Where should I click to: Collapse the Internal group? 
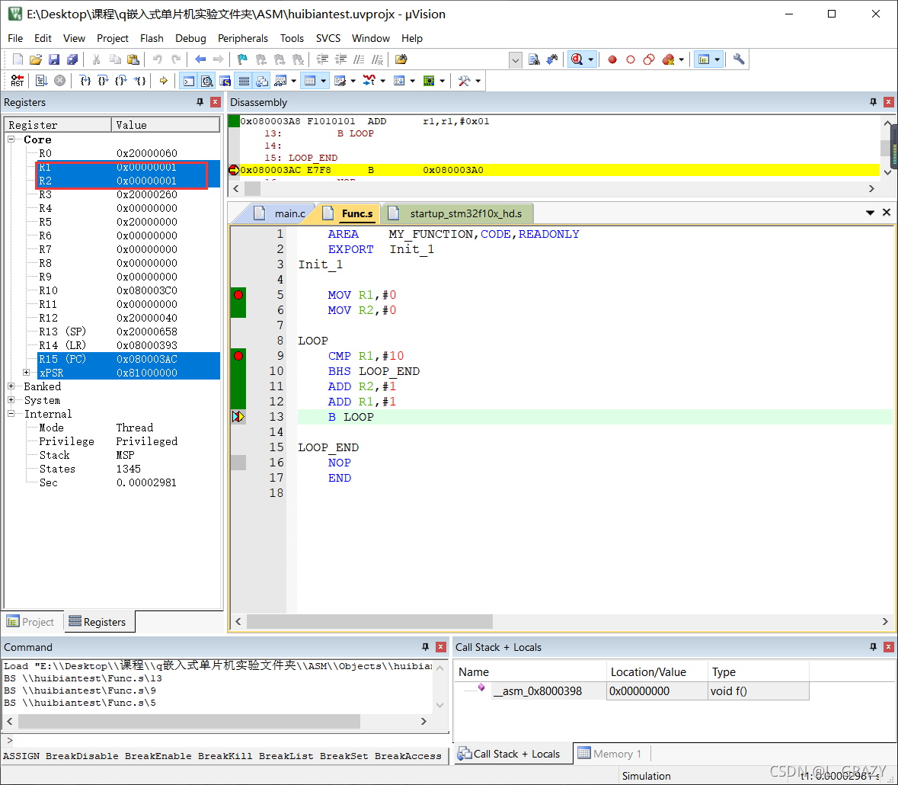pos(11,414)
